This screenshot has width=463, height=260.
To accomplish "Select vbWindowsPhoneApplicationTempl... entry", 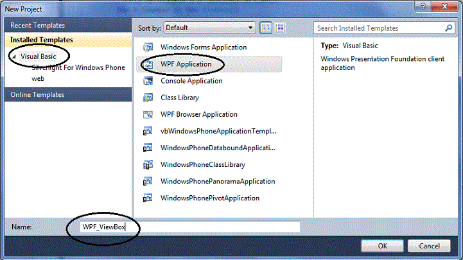I will click(209, 131).
